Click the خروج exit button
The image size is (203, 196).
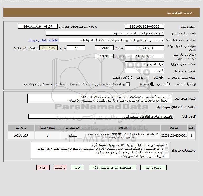click(43, 168)
